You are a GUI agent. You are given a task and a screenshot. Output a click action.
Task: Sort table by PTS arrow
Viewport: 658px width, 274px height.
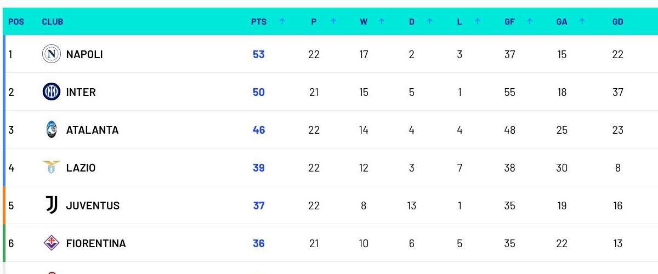(x=282, y=22)
